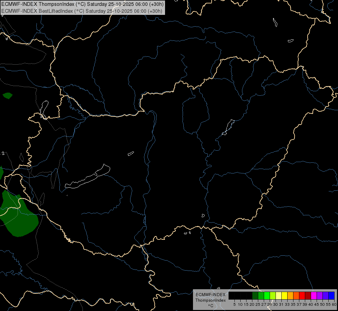Viewport: 338px width, 311px height.
Task: Select the ThompsonIndex title line
Action: click(x=83, y=4)
